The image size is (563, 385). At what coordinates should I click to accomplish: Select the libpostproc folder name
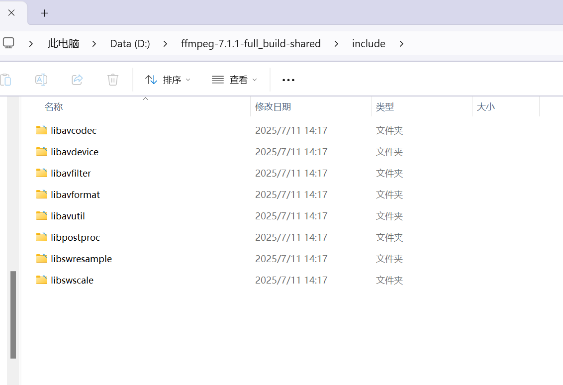pos(76,237)
